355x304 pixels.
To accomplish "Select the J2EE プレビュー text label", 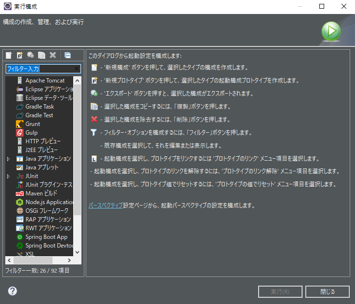I will [x=41, y=150].
